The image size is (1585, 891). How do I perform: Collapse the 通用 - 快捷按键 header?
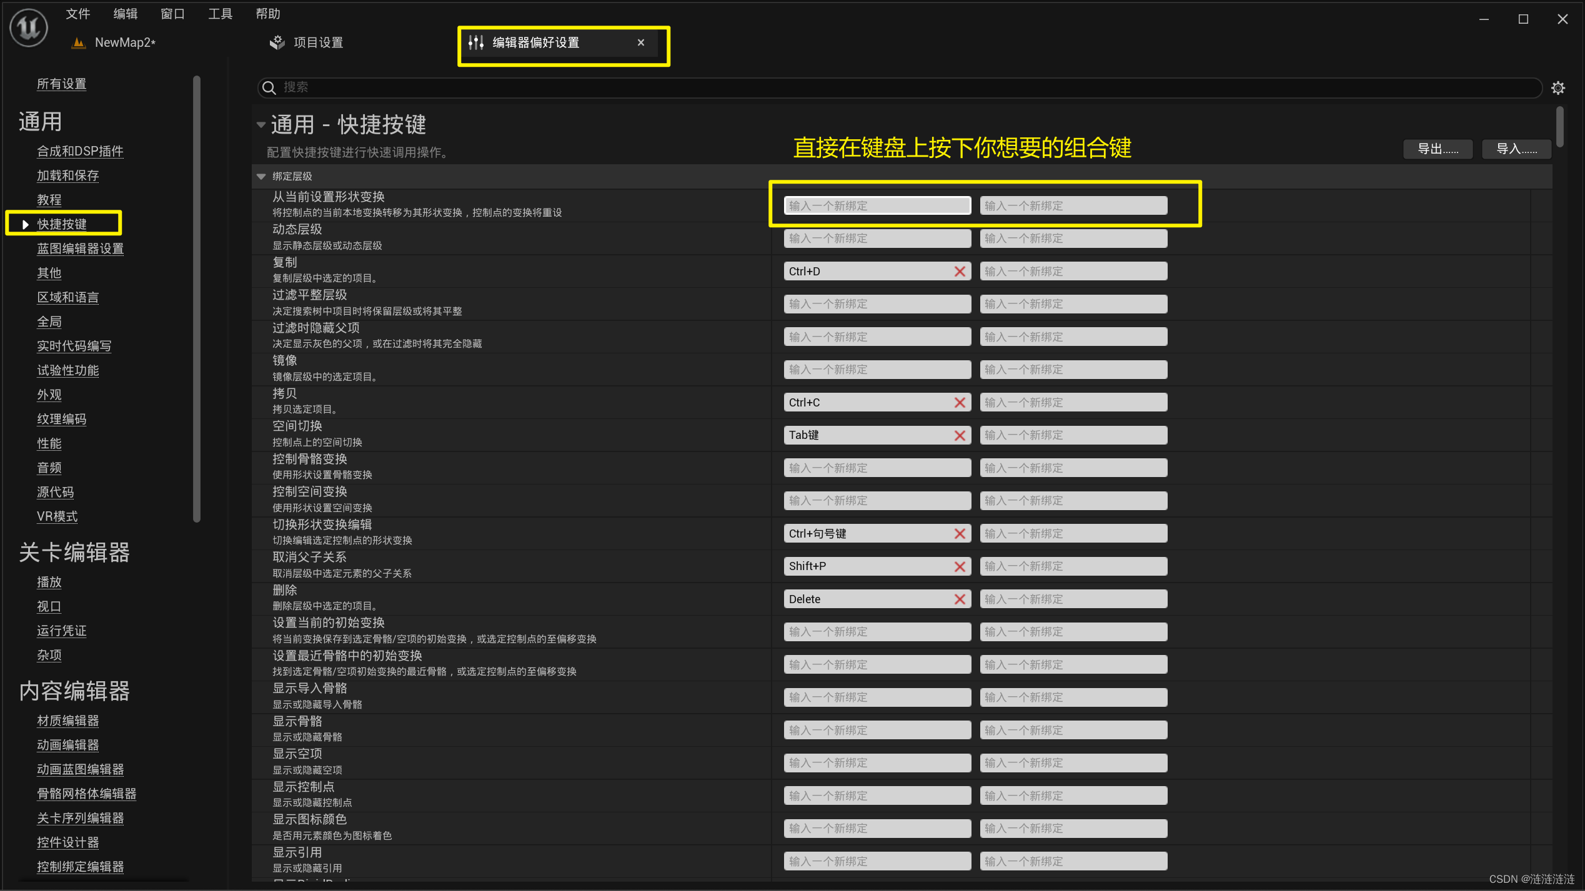(x=261, y=125)
